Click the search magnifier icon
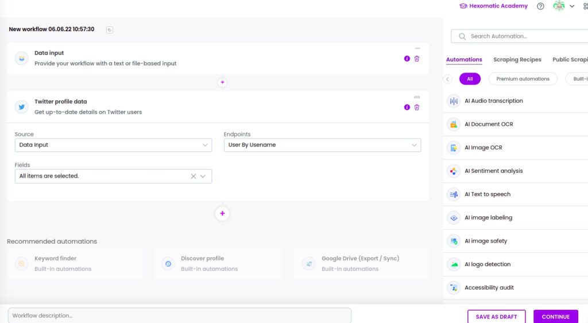The image size is (588, 323). click(x=462, y=36)
